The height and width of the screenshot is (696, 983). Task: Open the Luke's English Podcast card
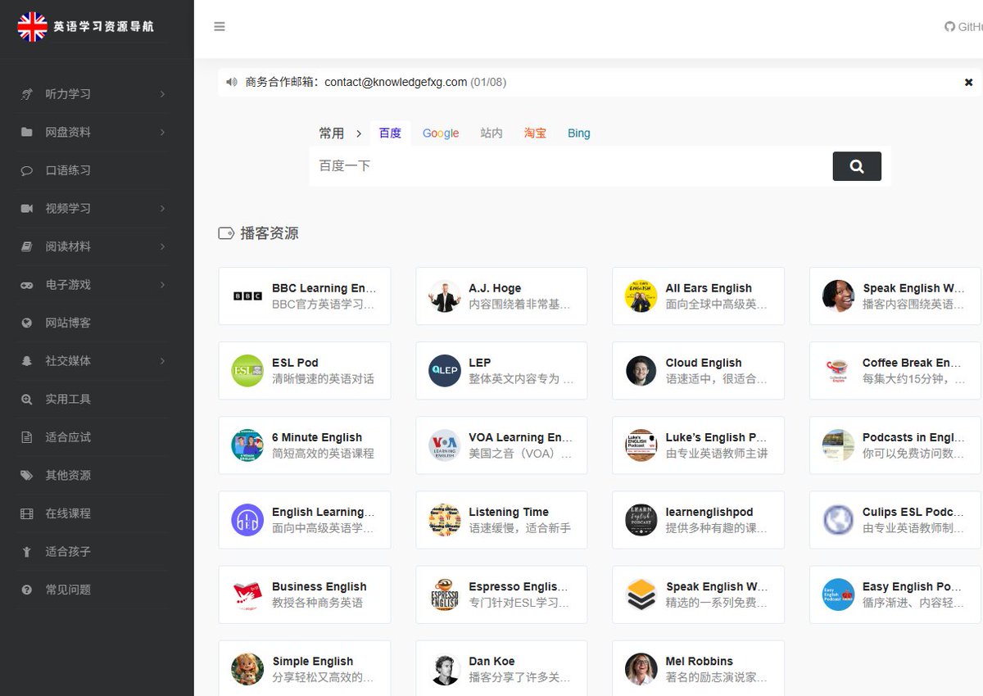(698, 445)
